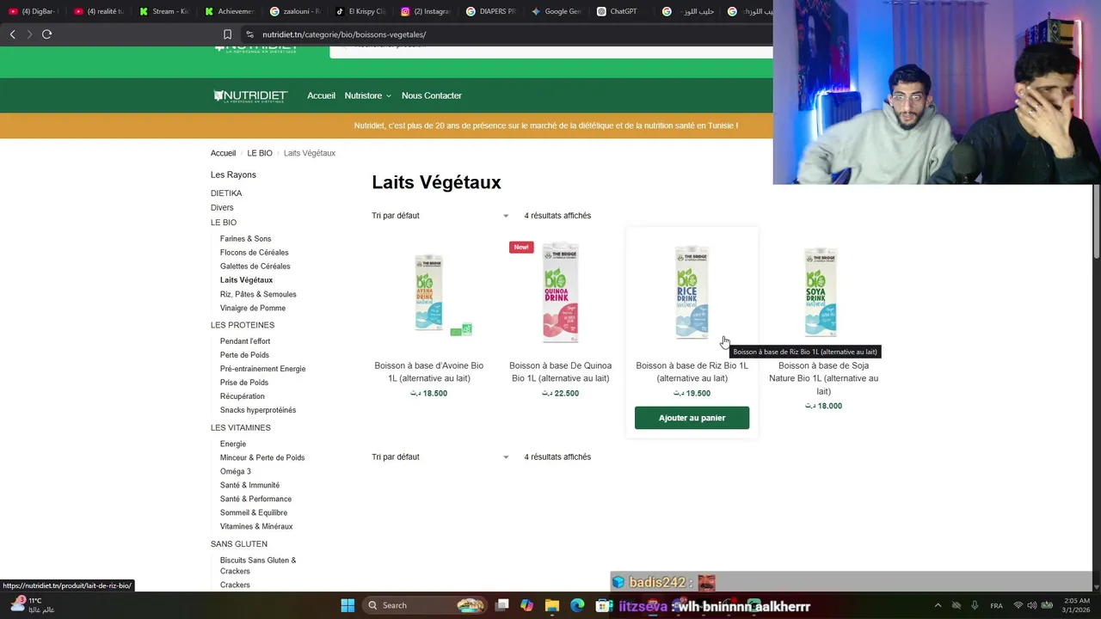Image resolution: width=1101 pixels, height=619 pixels.
Task: Select Sommeil & Equilibre subcategory
Action: point(254,512)
